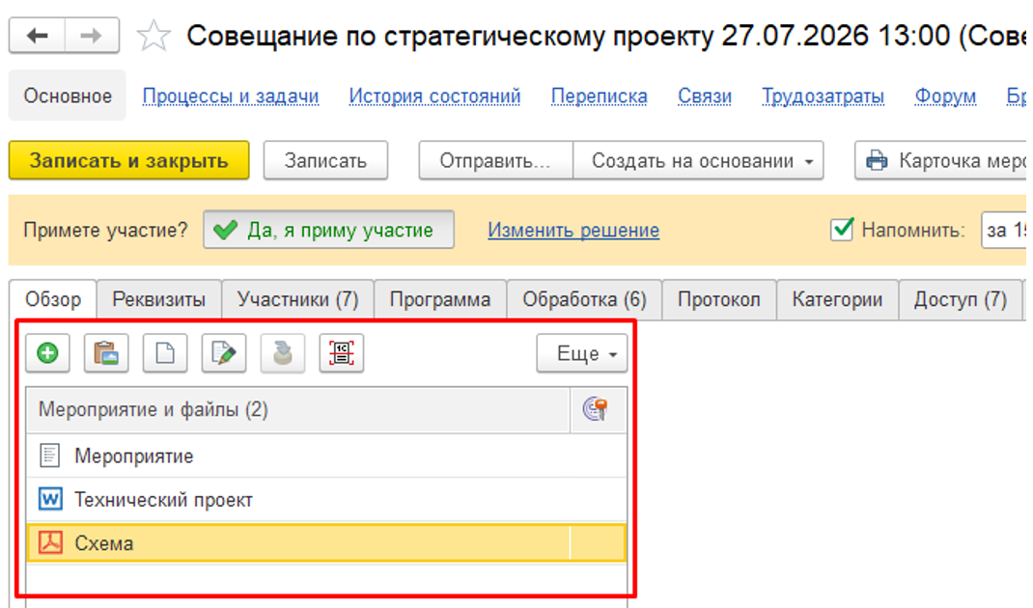
Task: Click the stamp finish editing icon
Action: pyautogui.click(x=283, y=353)
